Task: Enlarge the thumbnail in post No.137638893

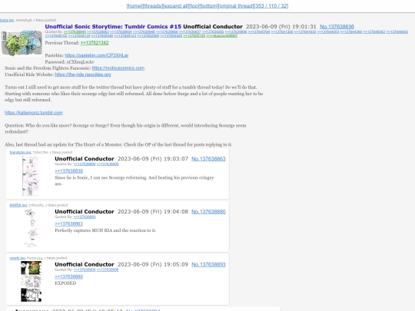Action: [x=32, y=281]
